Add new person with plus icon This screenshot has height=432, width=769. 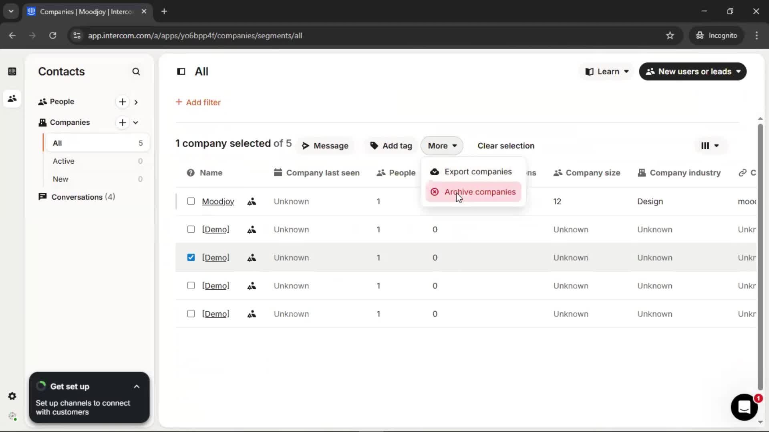point(123,102)
